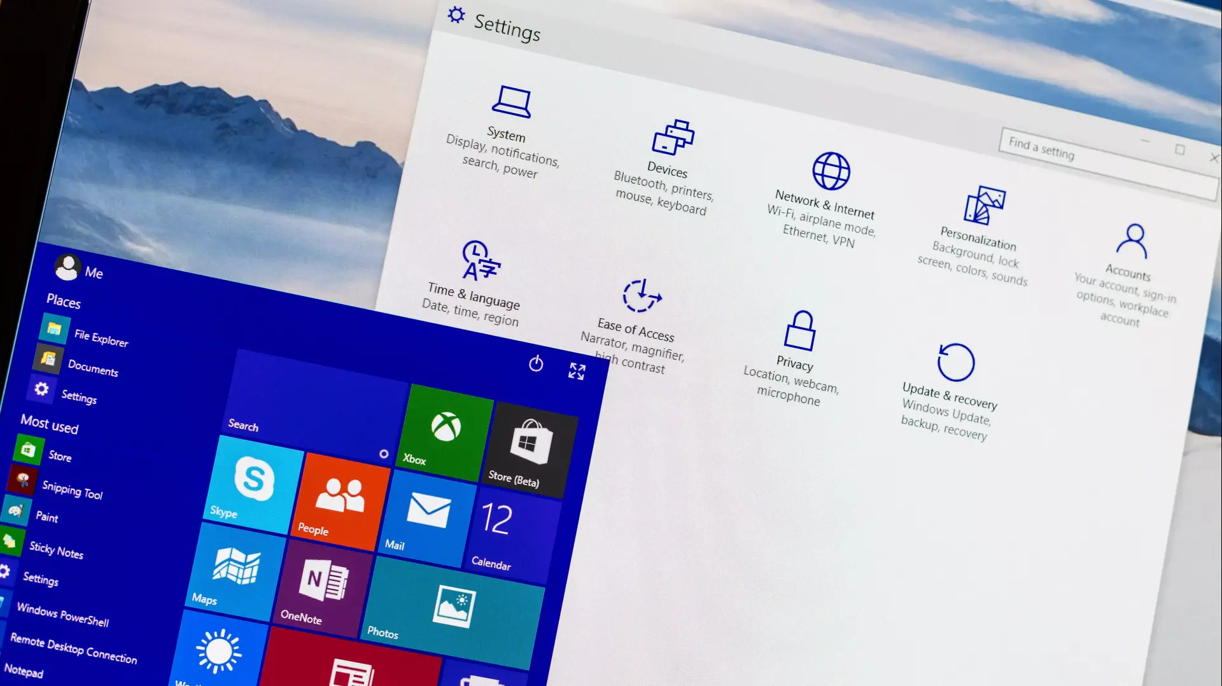The image size is (1222, 686).
Task: Open Settings listed under Most used
Action: (x=30, y=575)
